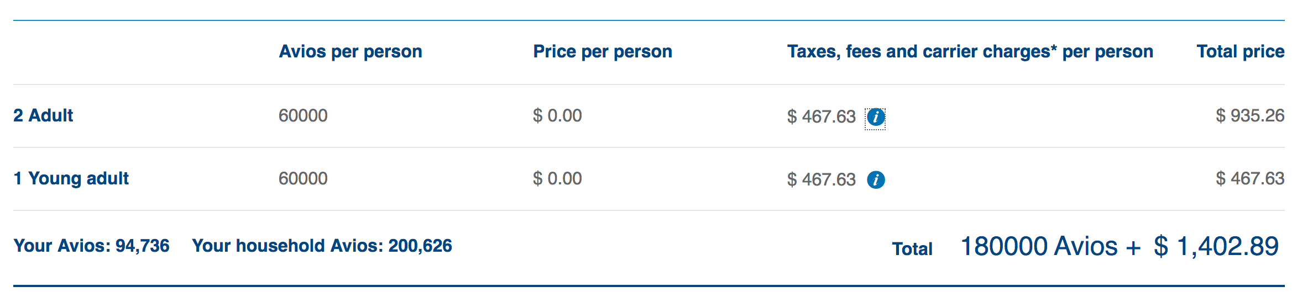
Task: Click the '180000 Avios + $ 1,402.89' grand total
Action: click(x=1120, y=246)
